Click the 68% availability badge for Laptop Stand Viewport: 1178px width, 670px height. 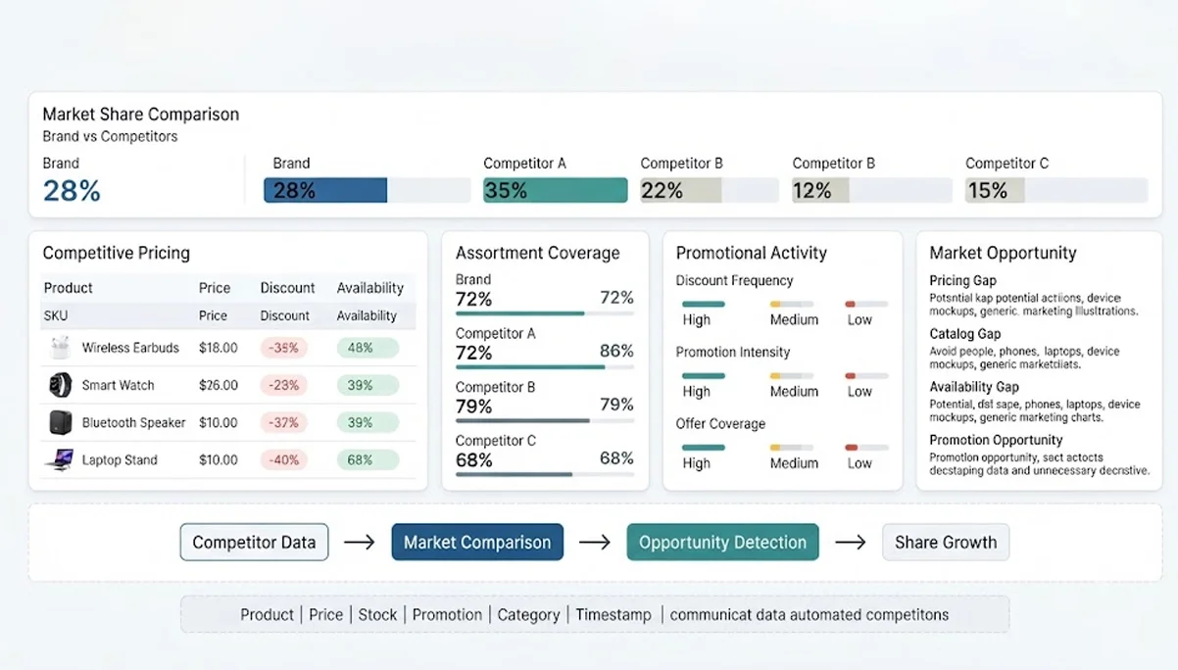[x=368, y=459]
